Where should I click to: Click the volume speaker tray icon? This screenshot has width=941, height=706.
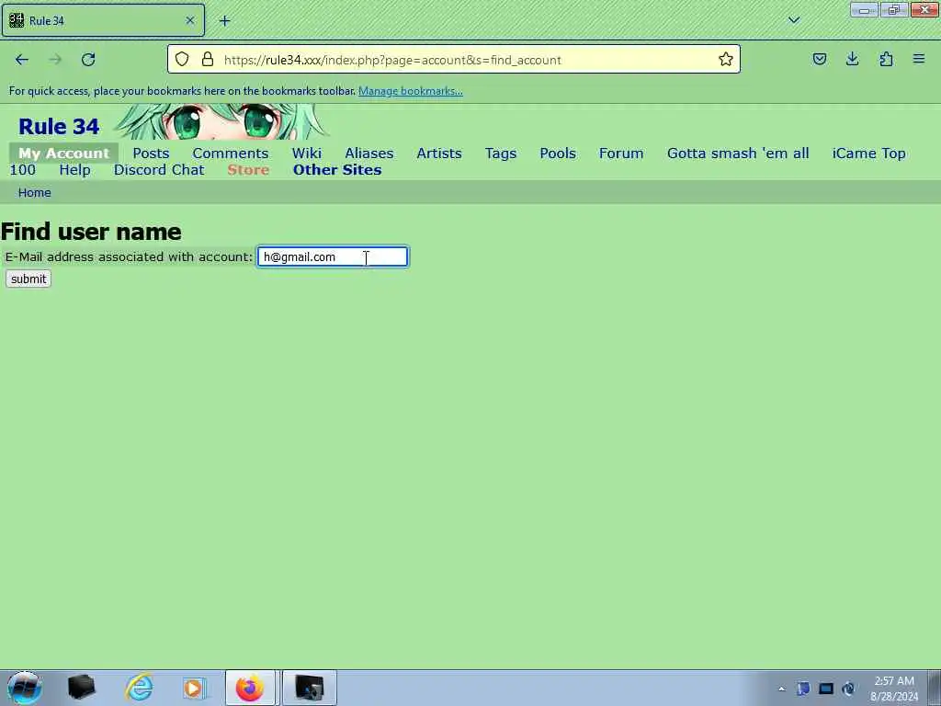tap(848, 689)
